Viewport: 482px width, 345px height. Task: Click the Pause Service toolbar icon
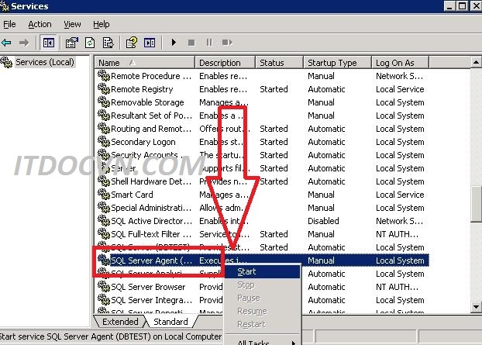209,43
